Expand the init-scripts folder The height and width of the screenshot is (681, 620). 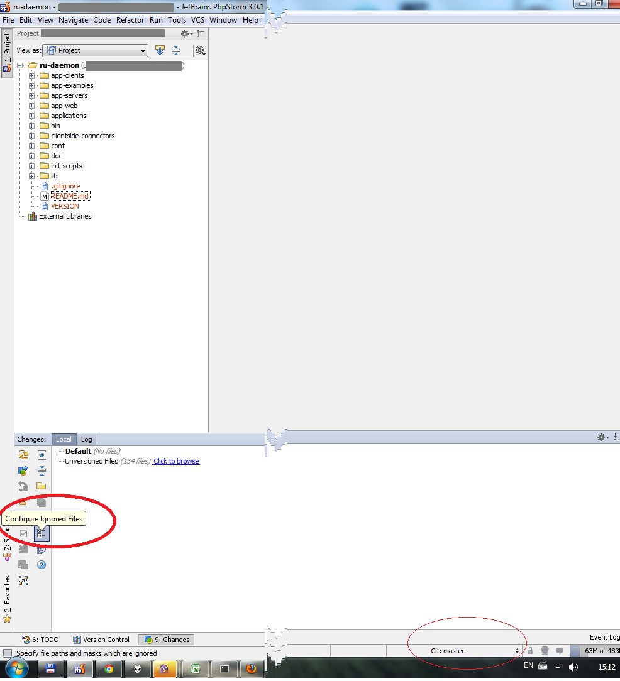pos(31,166)
